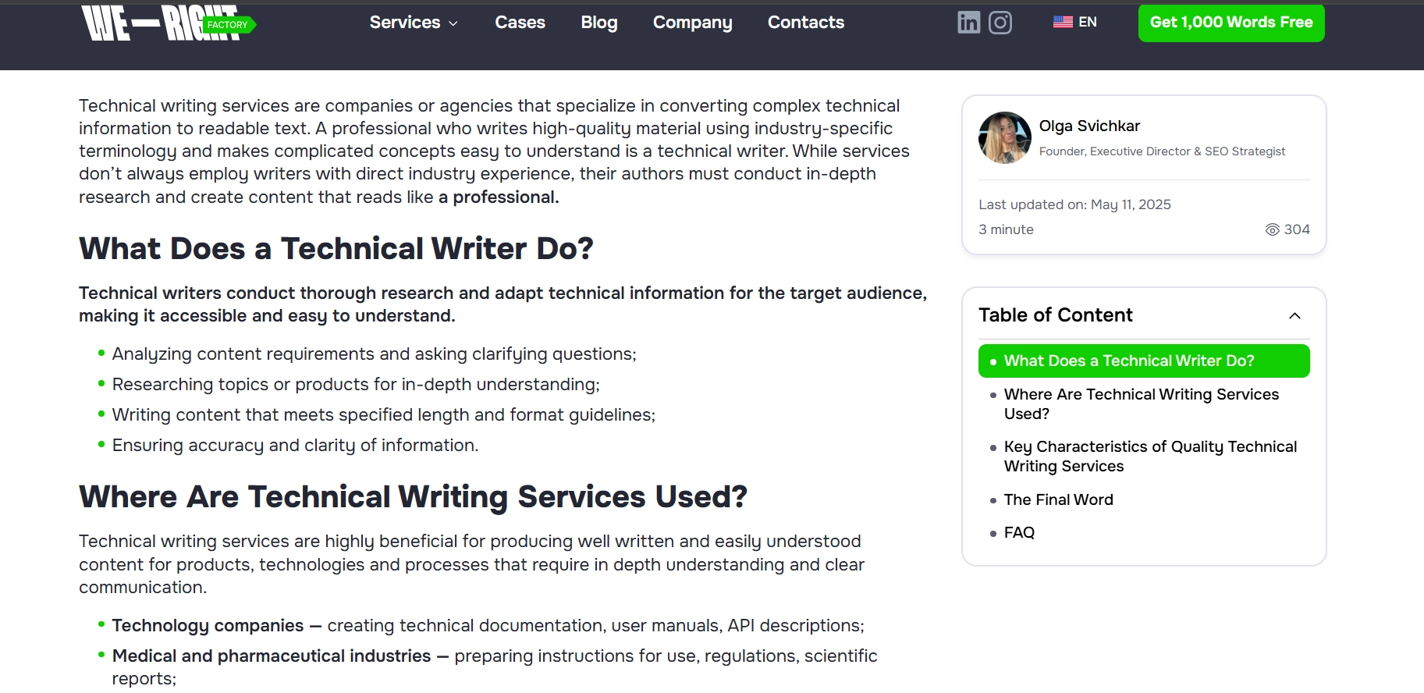
Task: Jump to 'Where Are Technical Writing Services Used?'
Action: coord(1142,403)
